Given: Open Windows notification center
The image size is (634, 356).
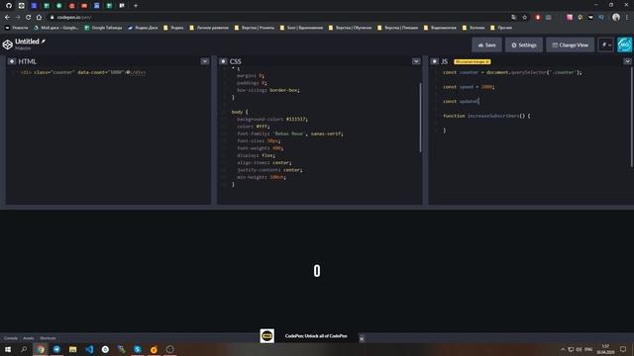Looking at the screenshot, I should coord(623,349).
